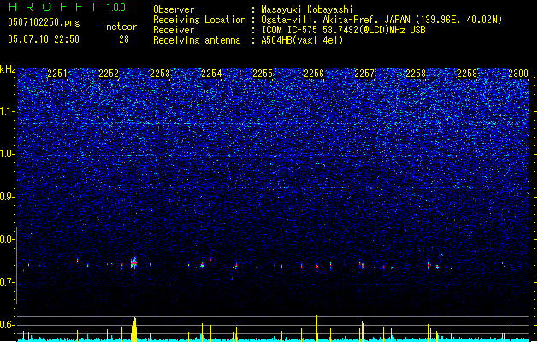Click the meteor label
This screenshot has height=342, width=538.
[121, 27]
